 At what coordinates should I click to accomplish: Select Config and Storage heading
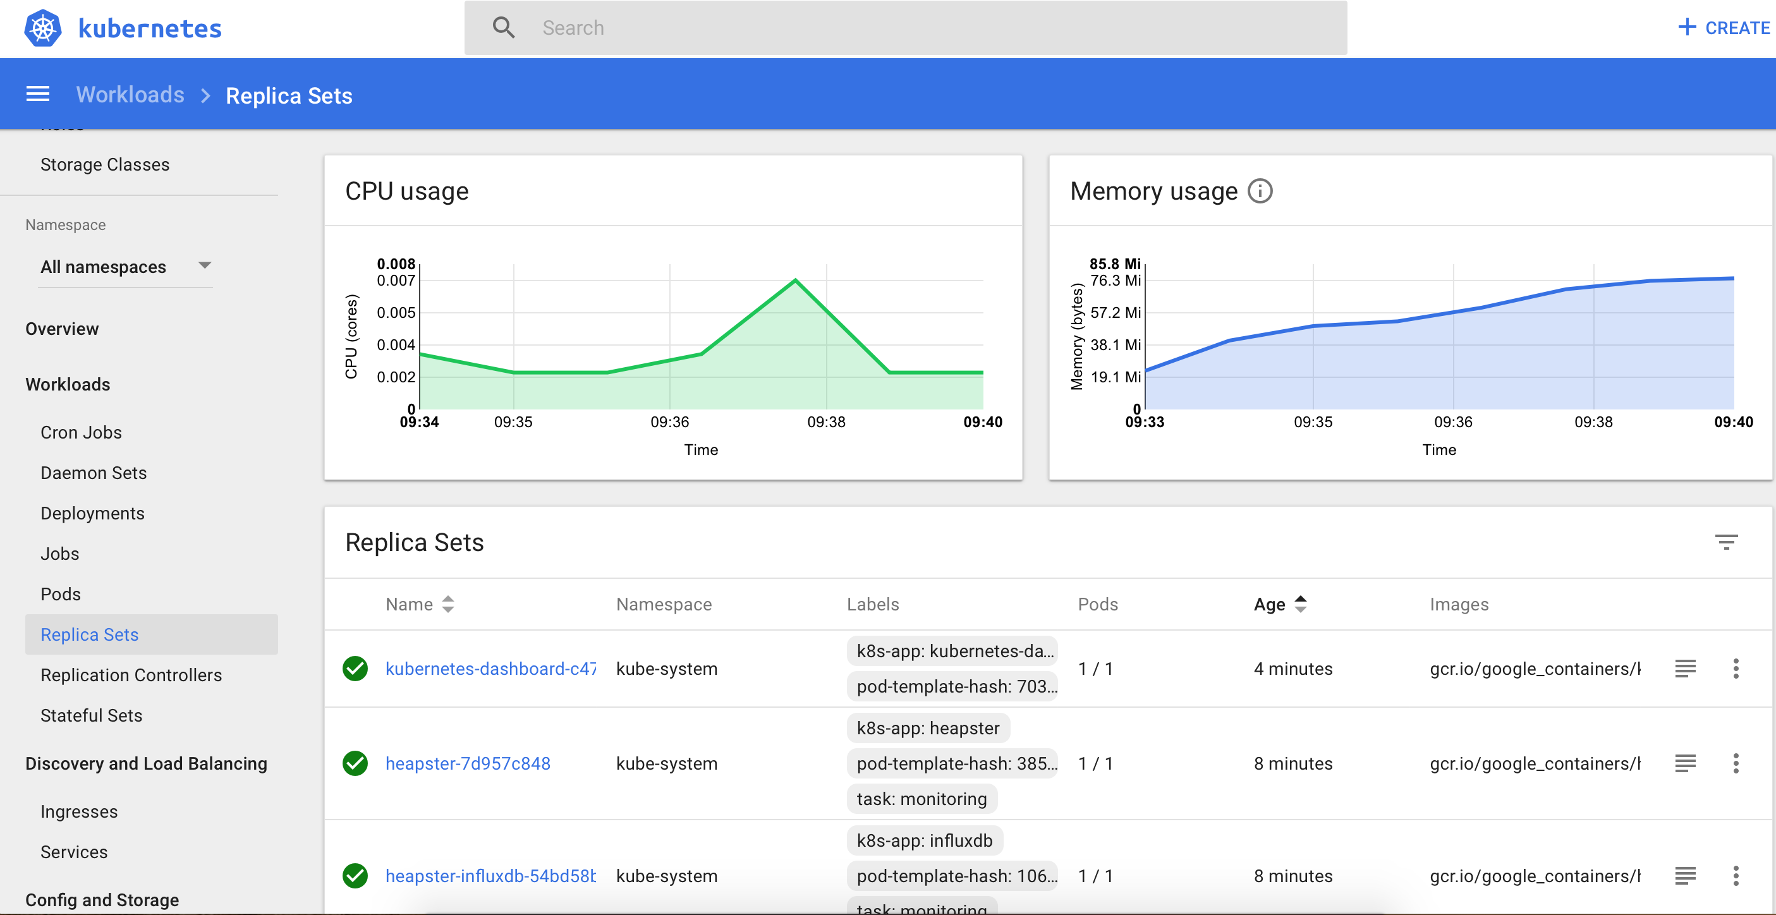click(x=102, y=900)
